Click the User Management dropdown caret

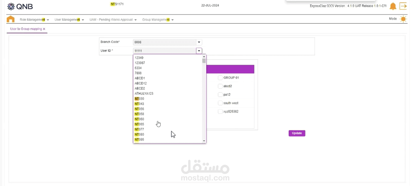(83, 20)
